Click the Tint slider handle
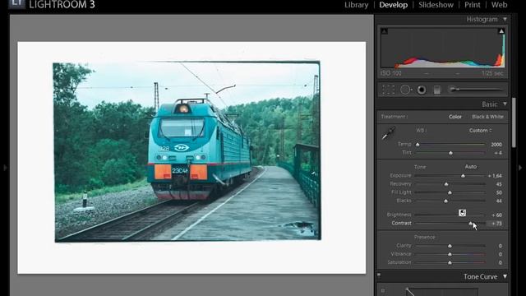 tap(450, 153)
